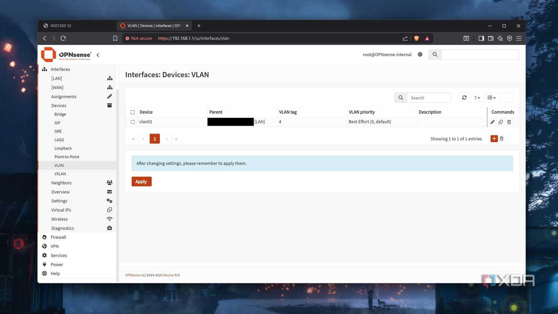Add a new VLAN with plus button
Screen dimensions: 558x314
coord(494,139)
